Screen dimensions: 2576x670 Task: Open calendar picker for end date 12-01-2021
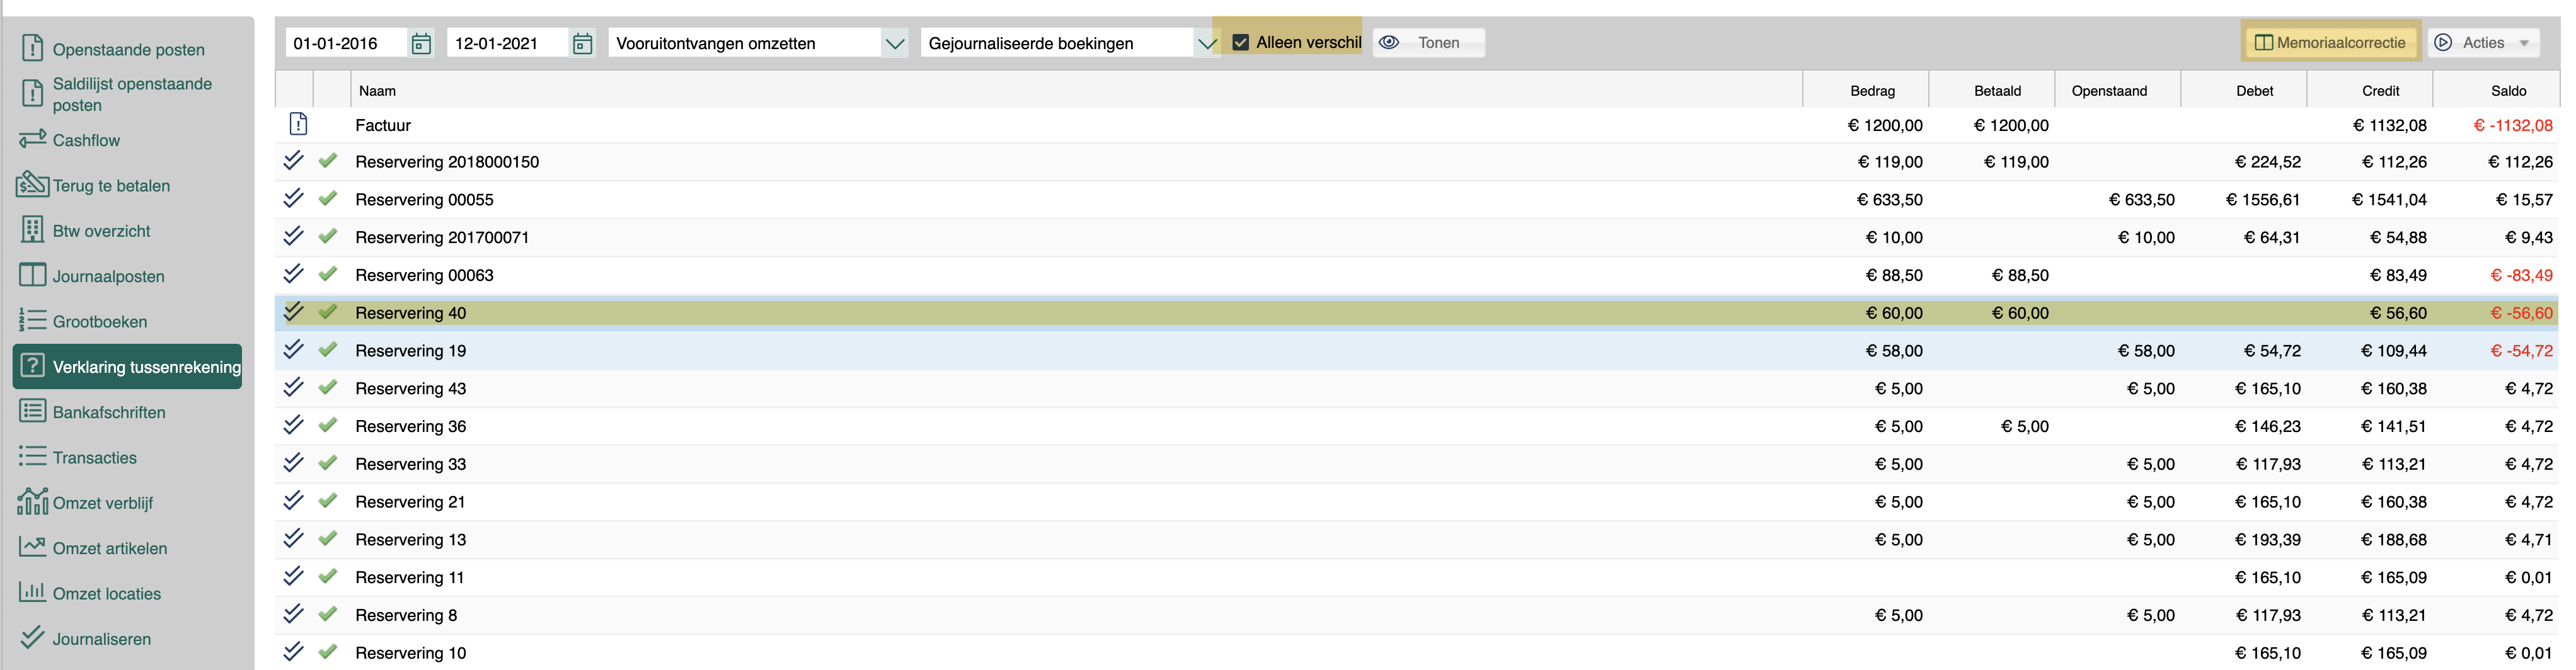point(583,43)
